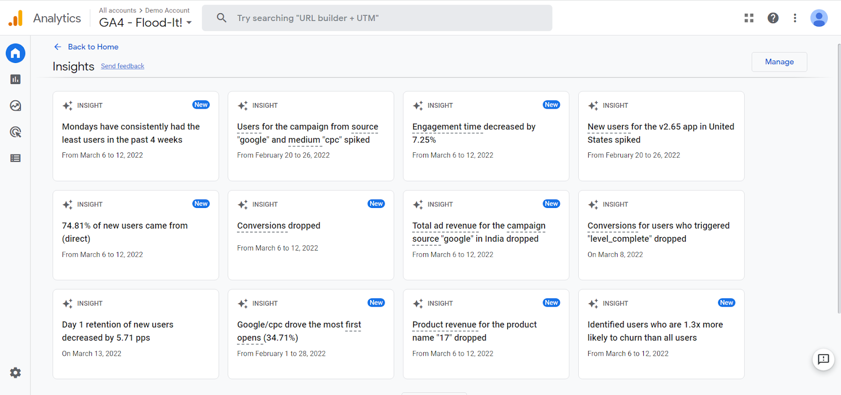Open the Reports bar chart icon
Screen dimensions: 841x395
point(15,79)
